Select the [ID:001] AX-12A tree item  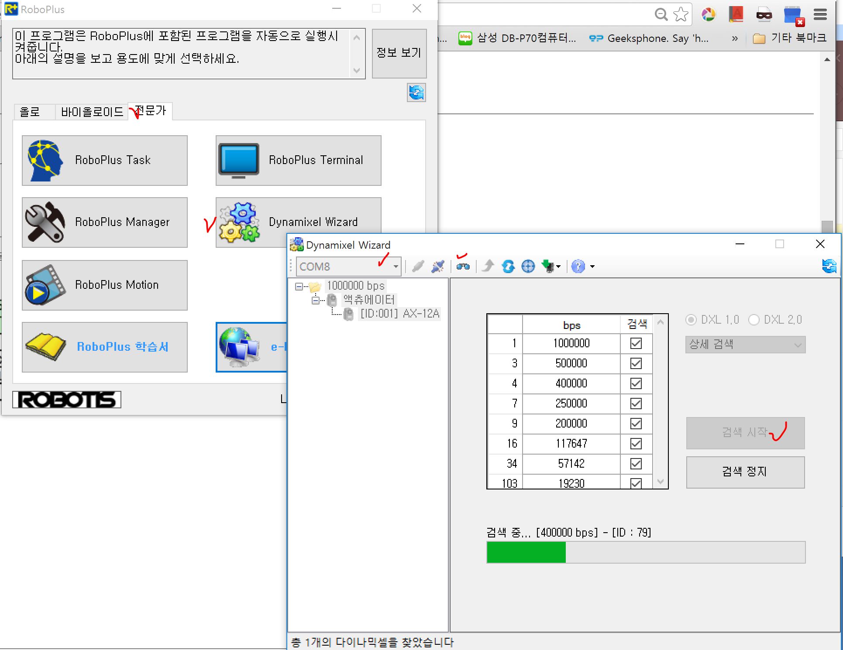pos(399,314)
